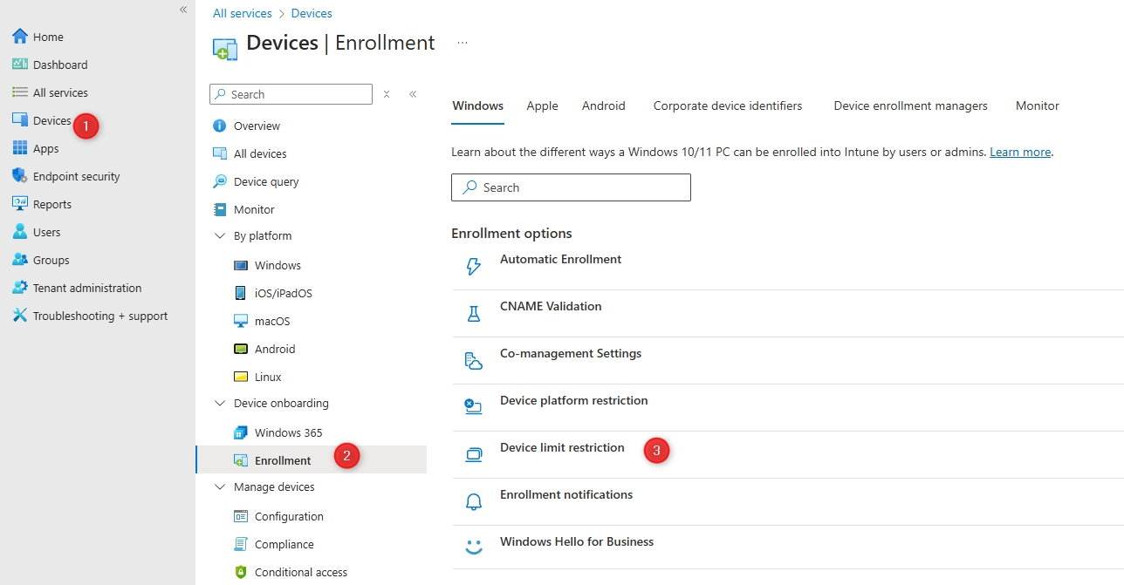This screenshot has width=1124, height=585.
Task: Click the Linux platform icon
Action: tap(241, 377)
